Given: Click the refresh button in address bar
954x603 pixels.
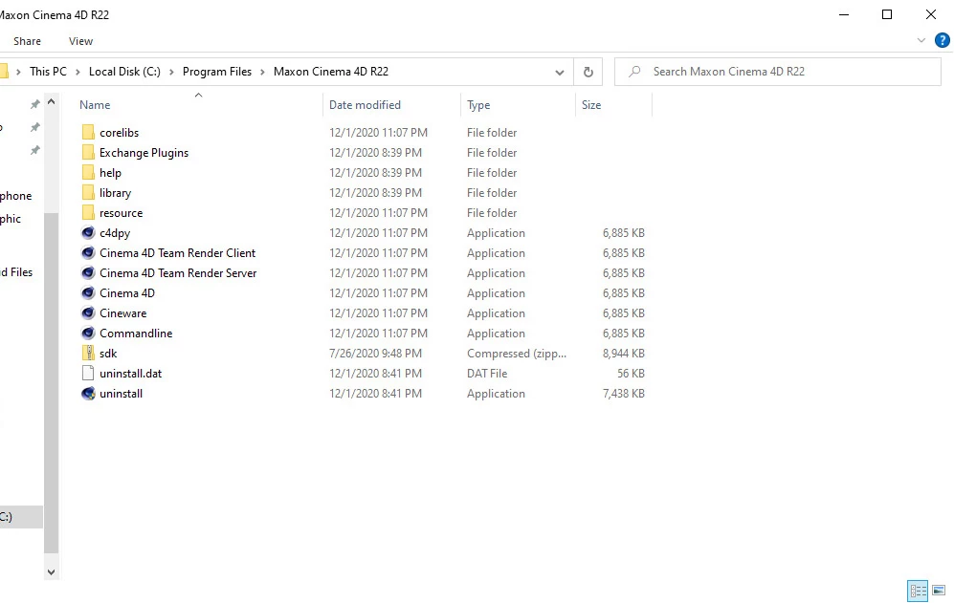Looking at the screenshot, I should click(x=588, y=72).
